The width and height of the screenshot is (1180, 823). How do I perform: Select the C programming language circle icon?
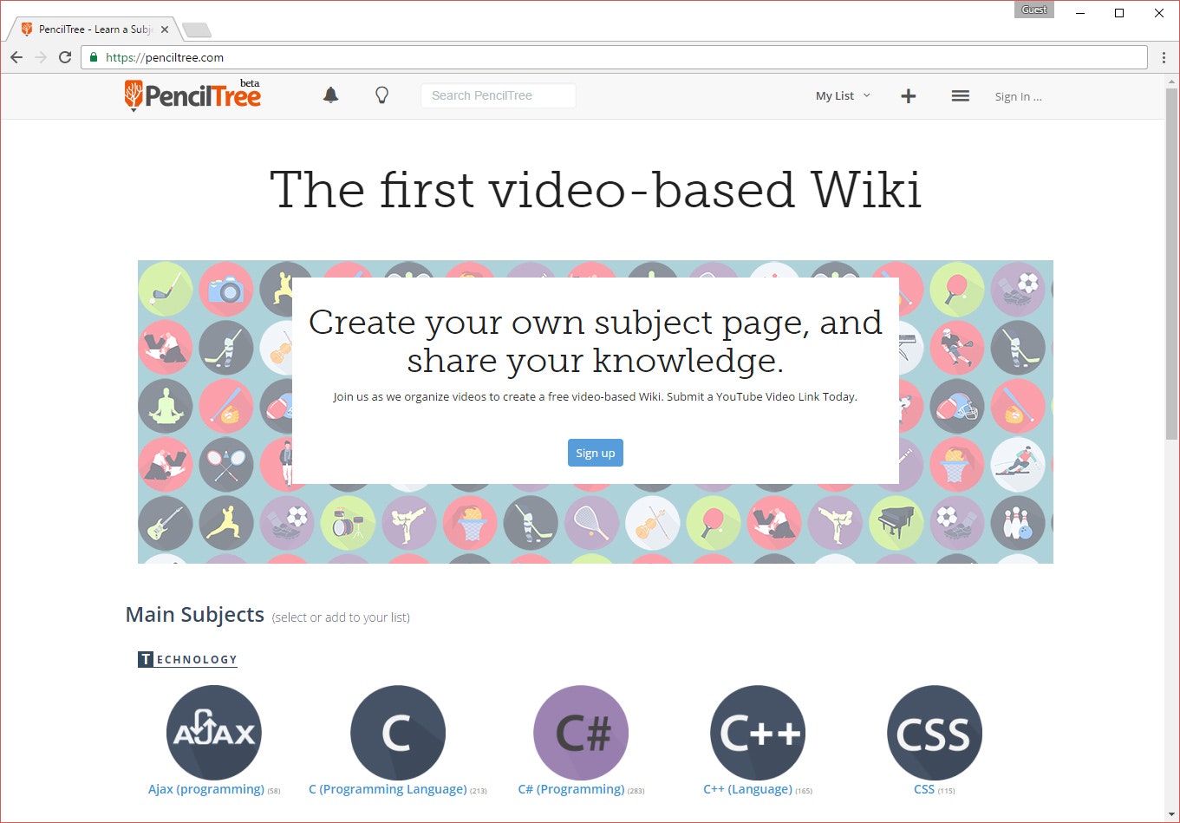click(x=397, y=733)
